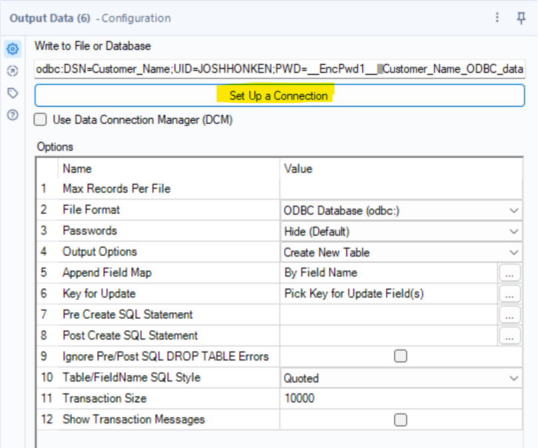Viewport: 538px width, 448px height.
Task: Click ellipsis button for Append Field Map
Action: (509, 273)
